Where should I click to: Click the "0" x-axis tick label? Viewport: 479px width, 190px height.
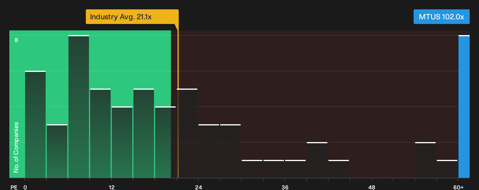click(x=25, y=187)
